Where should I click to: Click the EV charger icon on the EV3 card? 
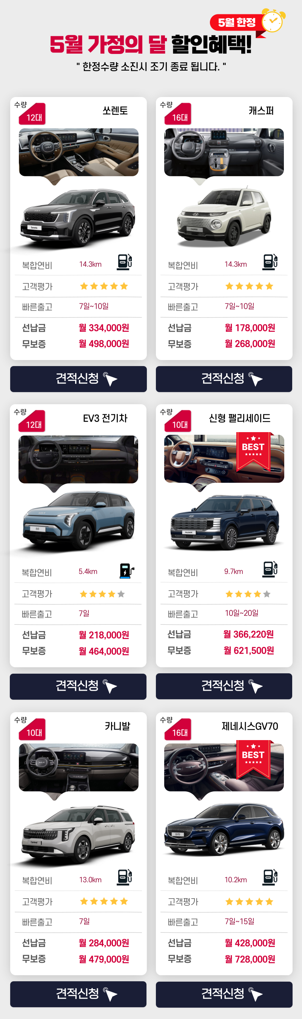pyautogui.click(x=127, y=571)
